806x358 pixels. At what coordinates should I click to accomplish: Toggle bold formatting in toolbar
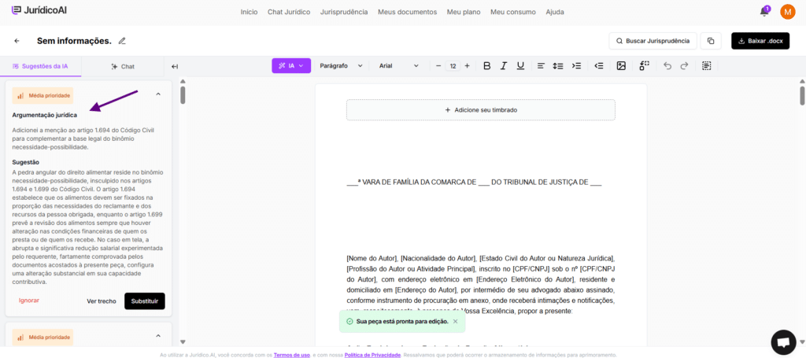coord(486,66)
